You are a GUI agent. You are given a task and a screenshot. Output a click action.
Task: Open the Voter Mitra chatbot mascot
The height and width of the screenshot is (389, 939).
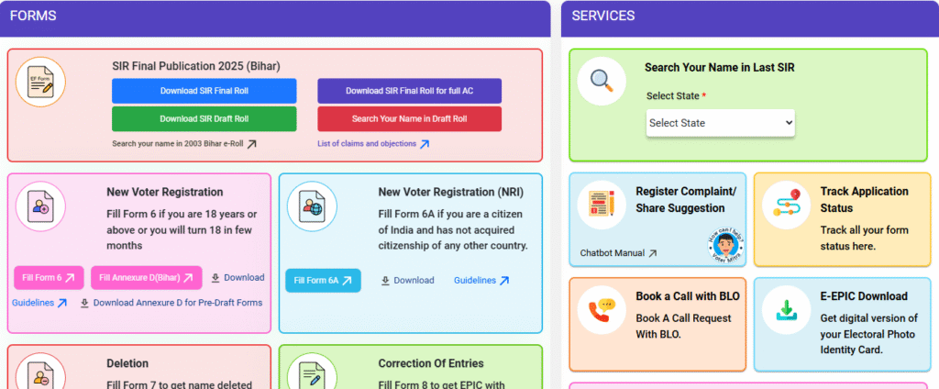point(724,245)
